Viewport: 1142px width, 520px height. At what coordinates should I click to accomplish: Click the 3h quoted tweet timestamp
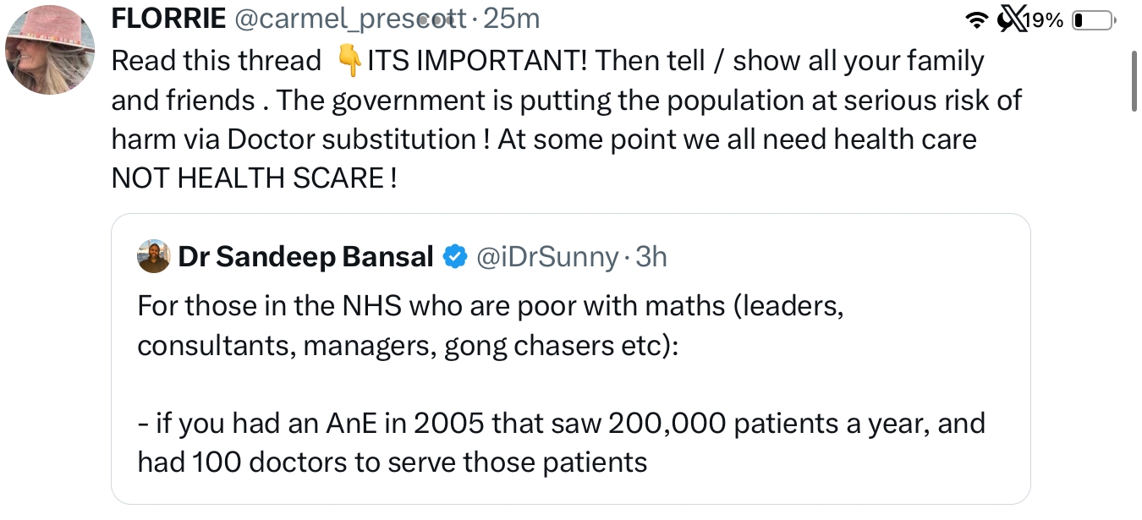click(651, 256)
